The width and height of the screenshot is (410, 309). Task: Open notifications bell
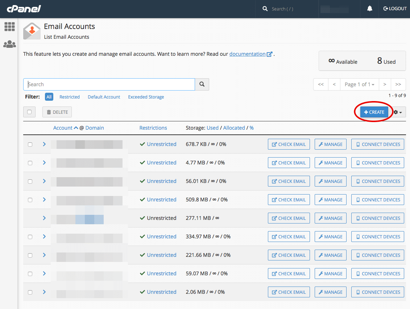click(x=369, y=9)
